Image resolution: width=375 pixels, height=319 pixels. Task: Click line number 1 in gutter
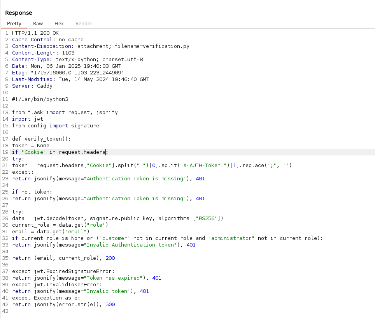7,33
